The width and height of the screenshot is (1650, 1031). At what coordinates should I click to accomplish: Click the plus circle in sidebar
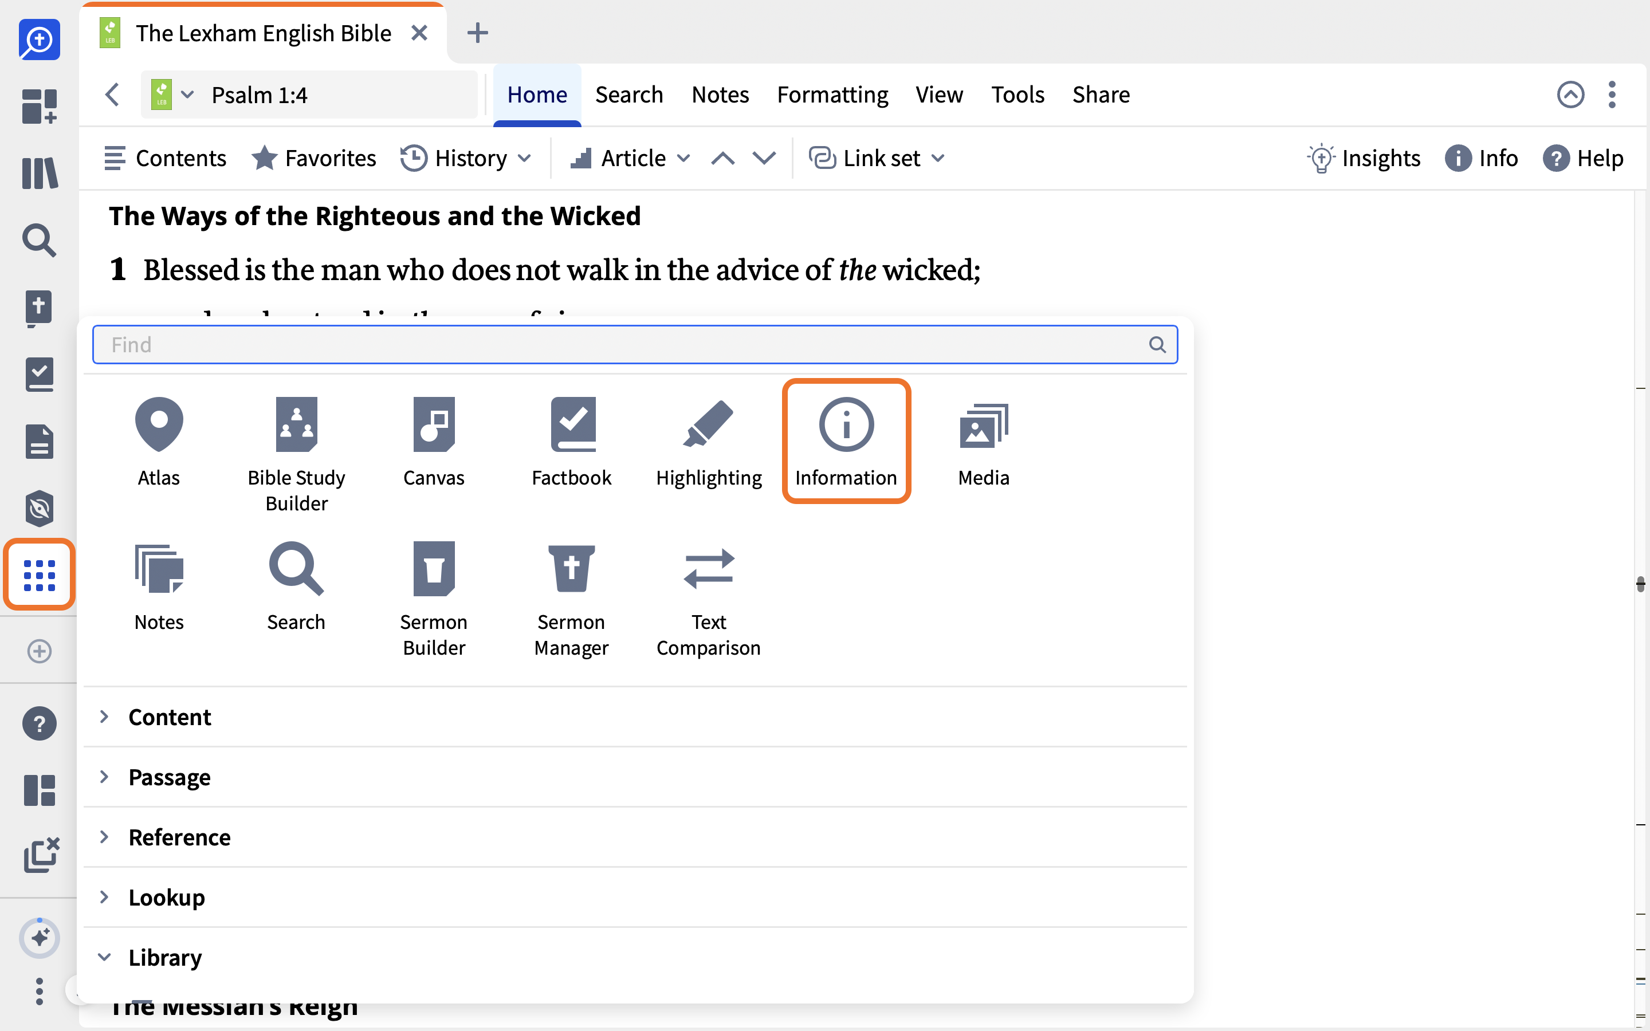tap(40, 651)
